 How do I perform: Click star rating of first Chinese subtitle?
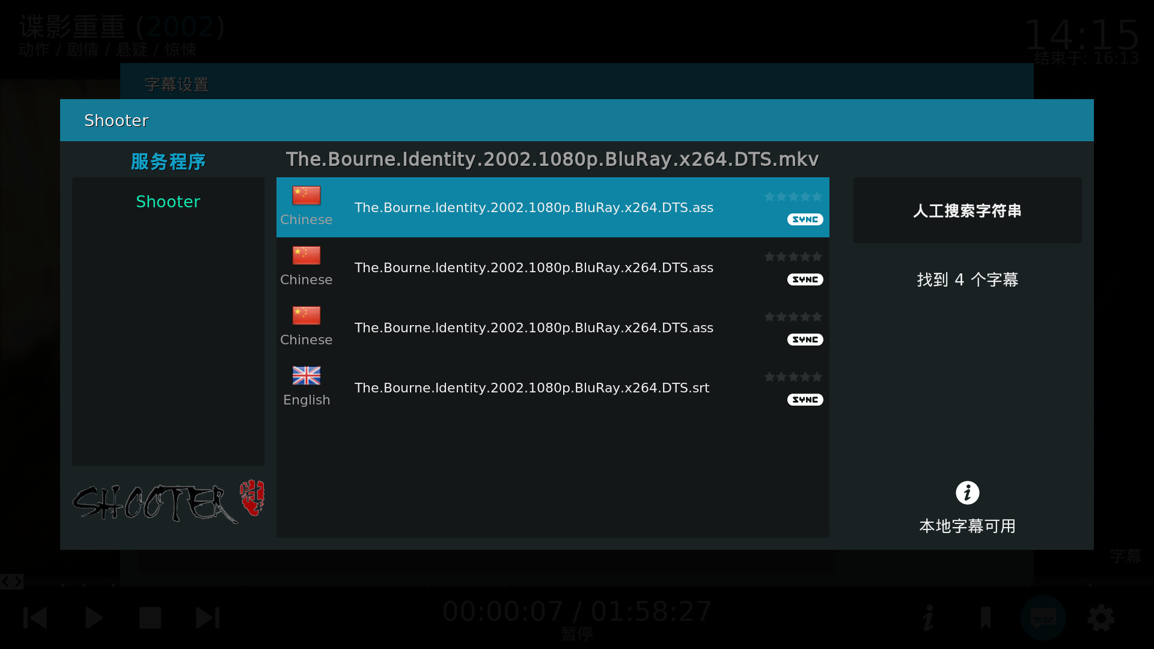coord(793,197)
